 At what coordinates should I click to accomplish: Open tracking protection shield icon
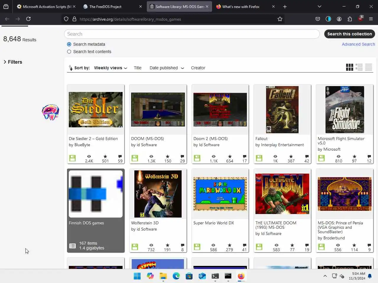tap(66, 19)
